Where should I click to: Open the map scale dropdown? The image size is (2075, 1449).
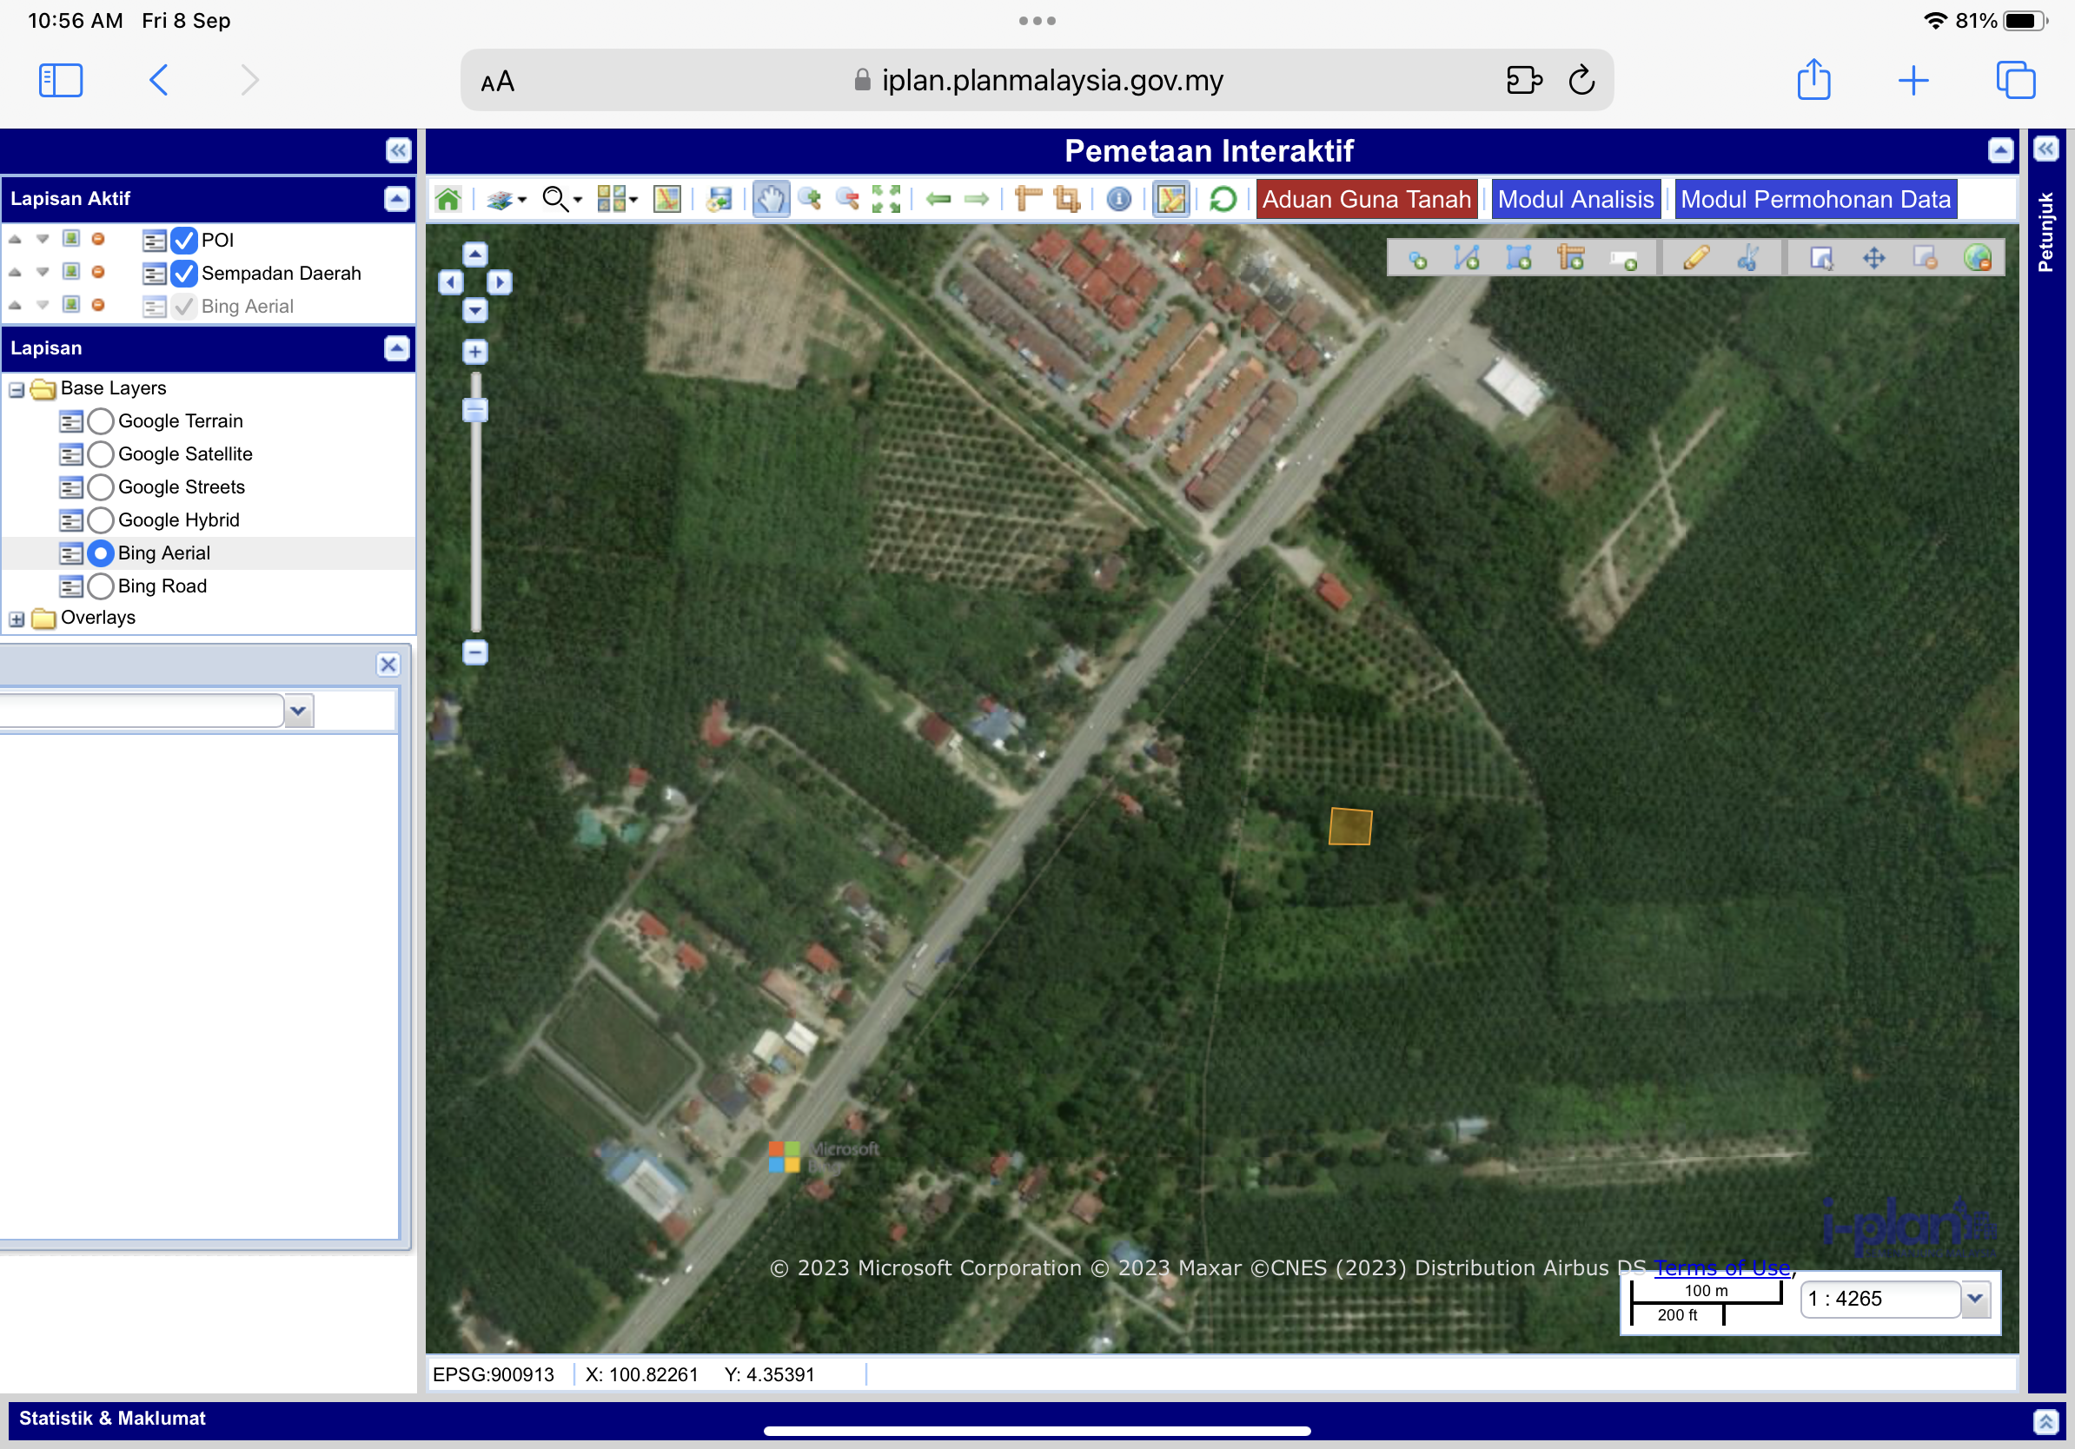click(x=1975, y=1299)
